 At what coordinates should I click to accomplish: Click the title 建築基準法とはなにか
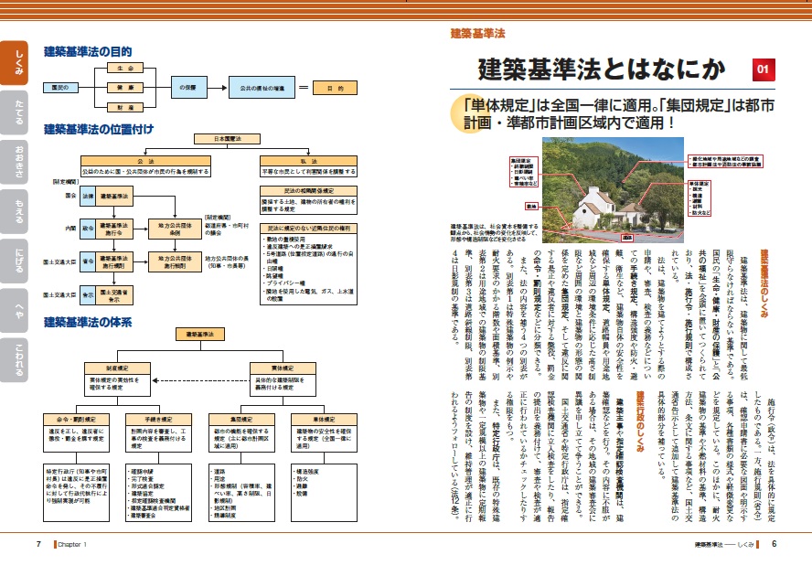602,69
